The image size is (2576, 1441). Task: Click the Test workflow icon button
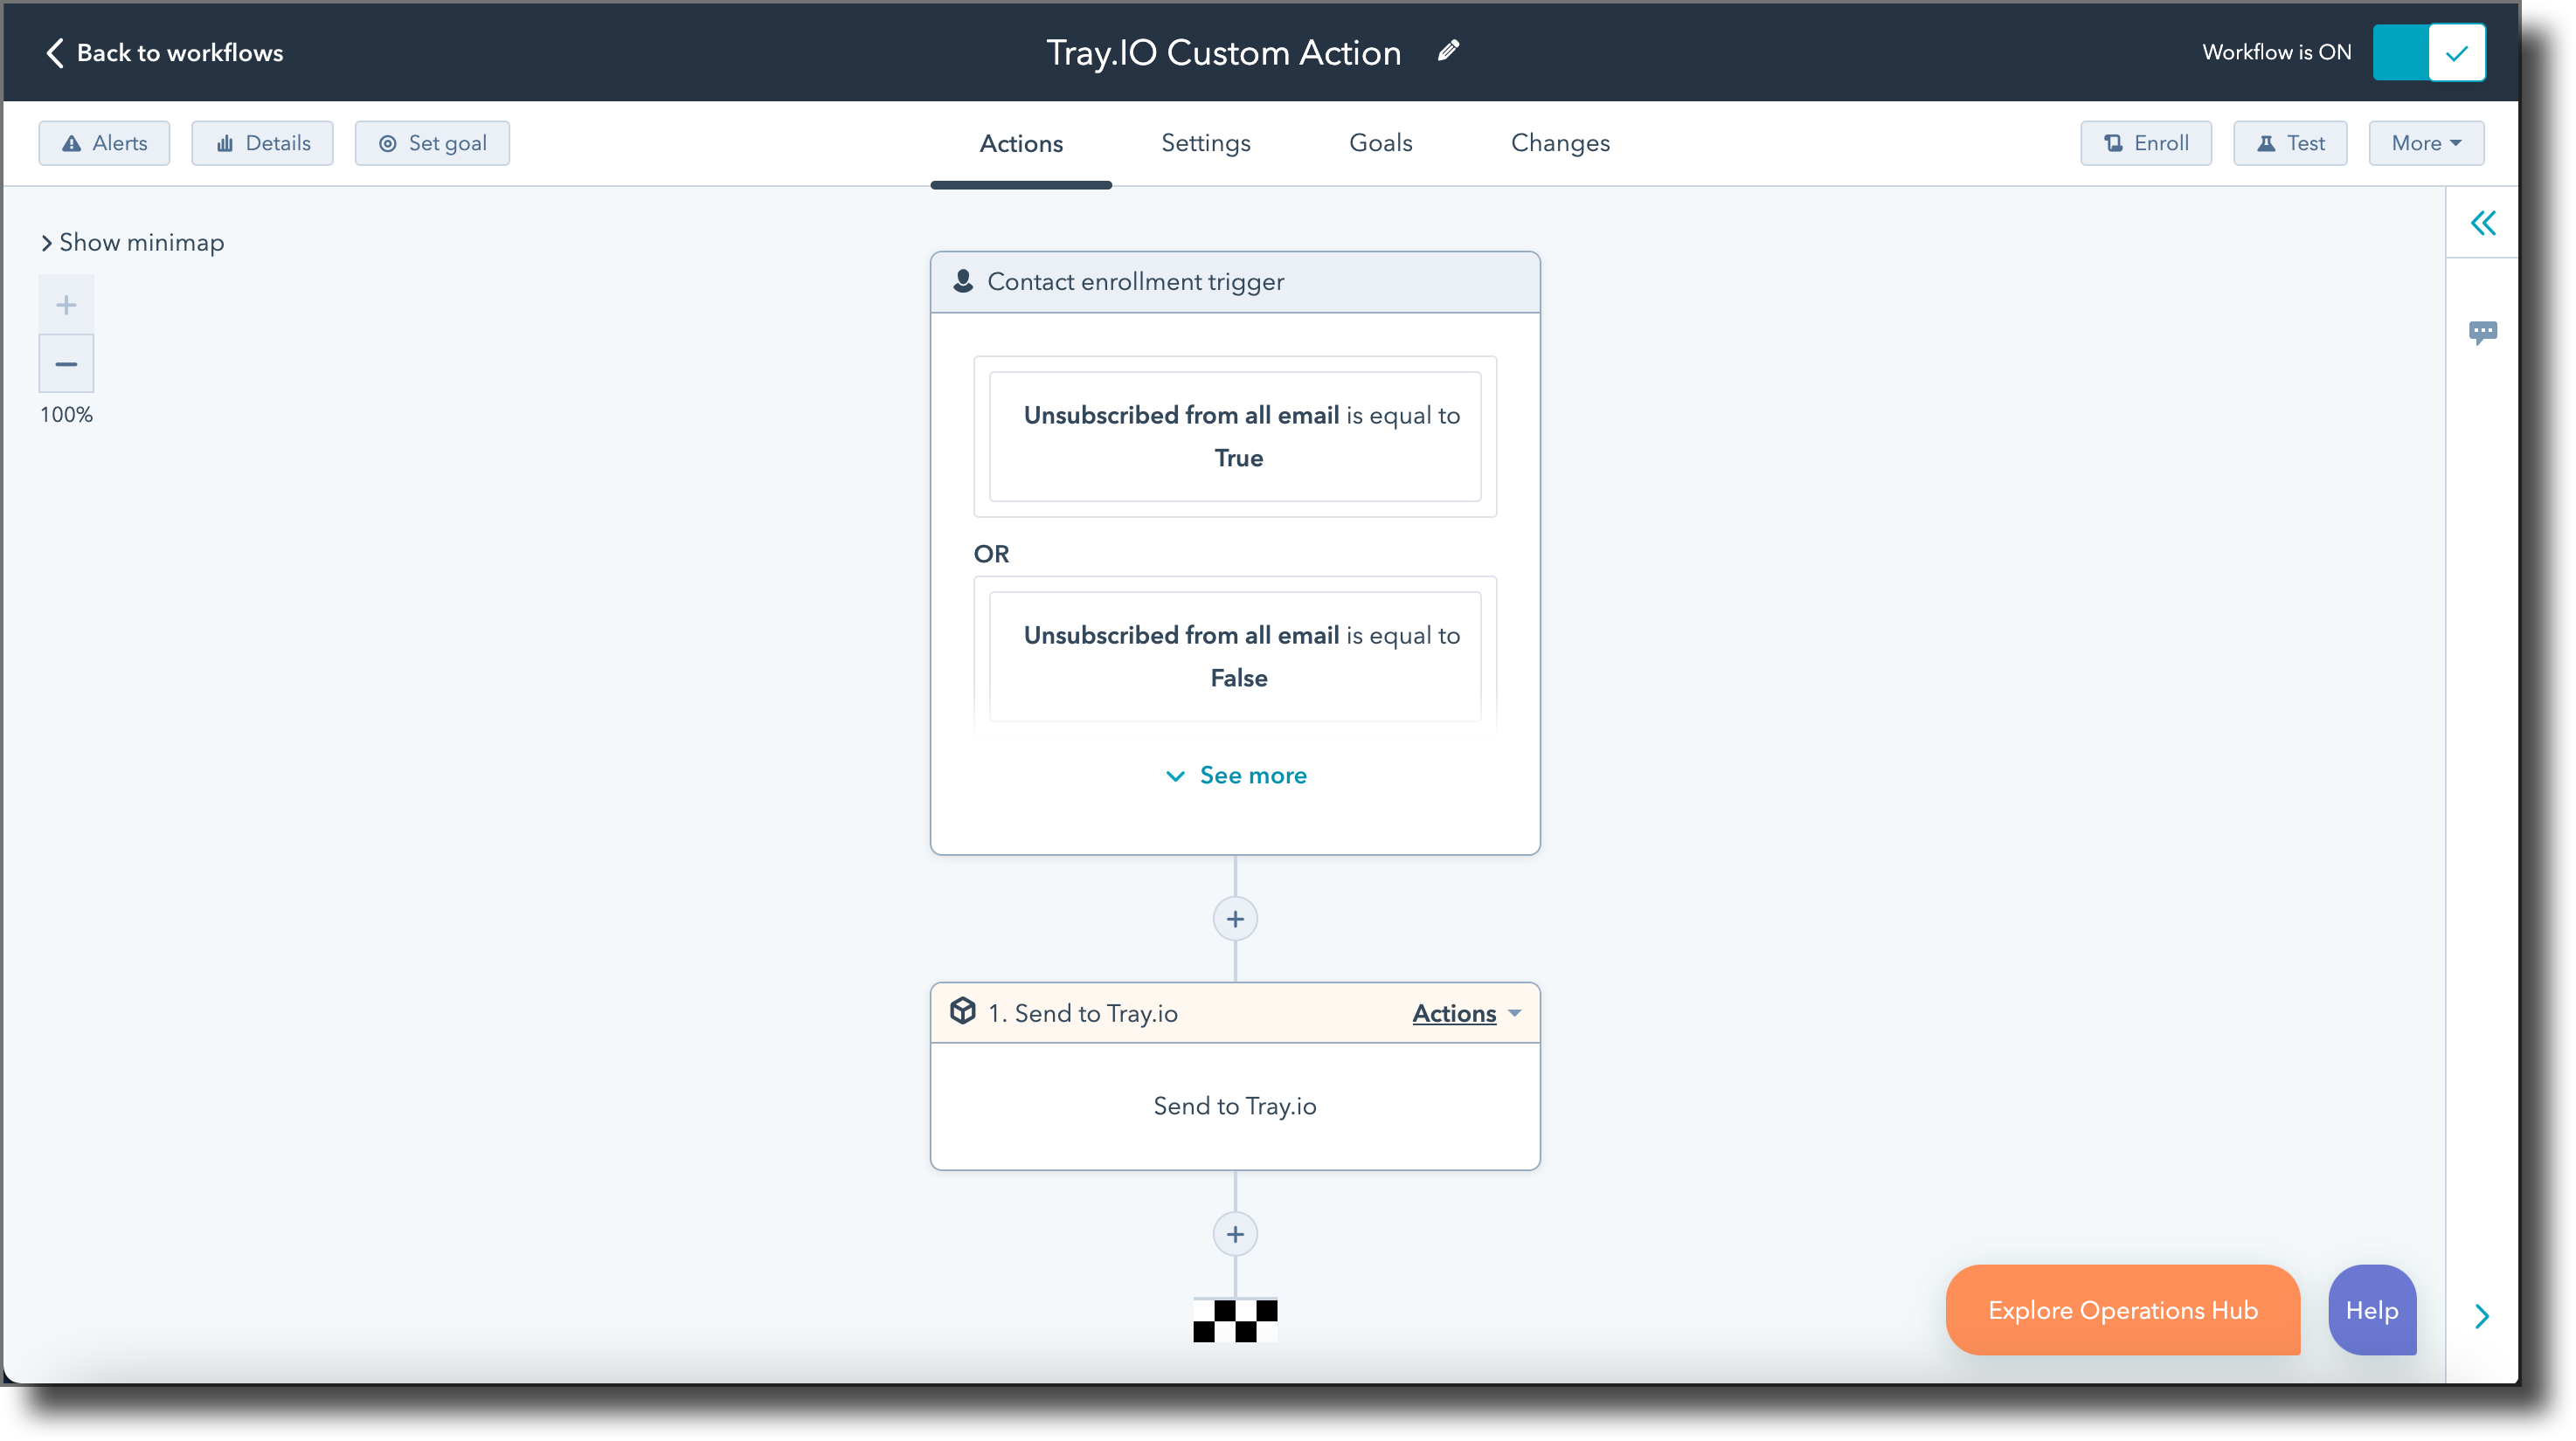(2266, 143)
